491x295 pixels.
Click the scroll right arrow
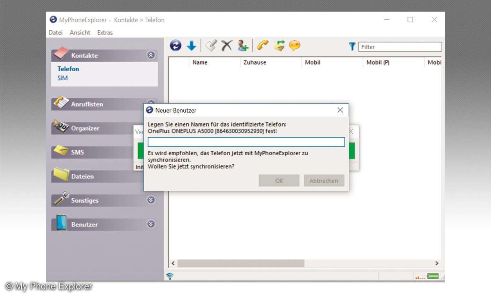pyautogui.click(x=437, y=263)
